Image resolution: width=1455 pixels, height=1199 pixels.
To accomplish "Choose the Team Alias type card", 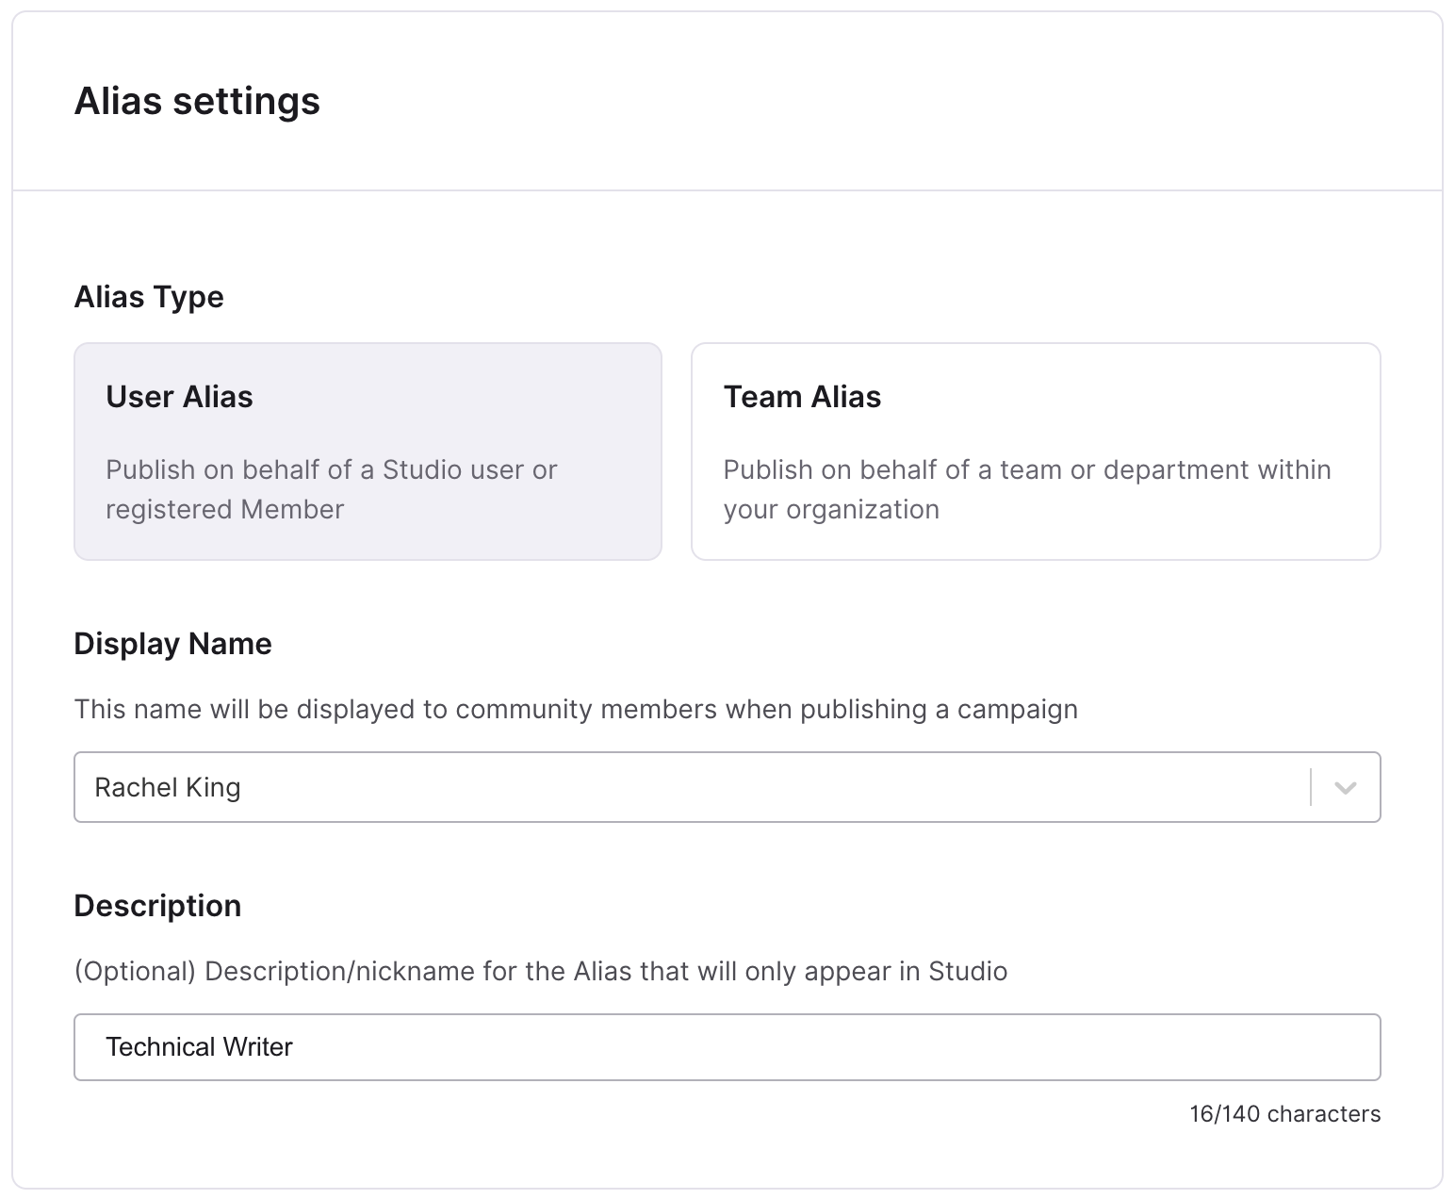I will 1035,451.
